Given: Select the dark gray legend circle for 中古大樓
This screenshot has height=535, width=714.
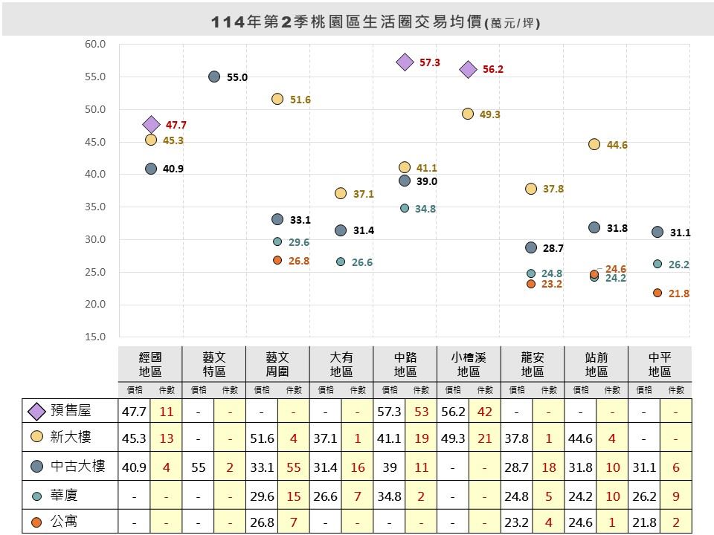Looking at the screenshot, I should [x=36, y=467].
